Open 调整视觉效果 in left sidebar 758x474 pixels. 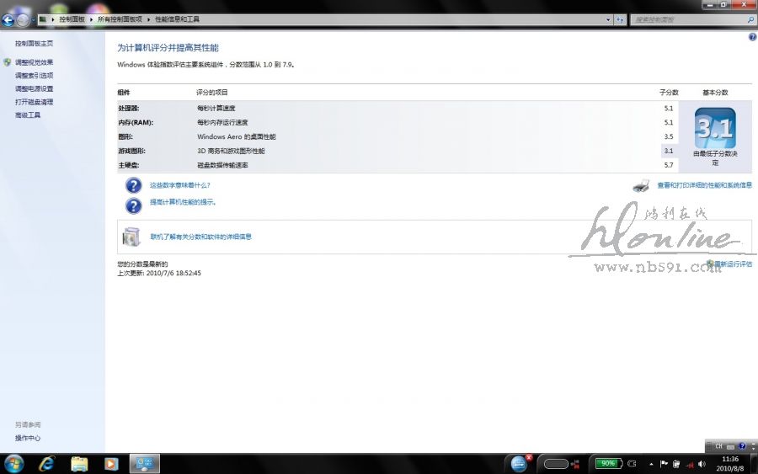[34, 62]
